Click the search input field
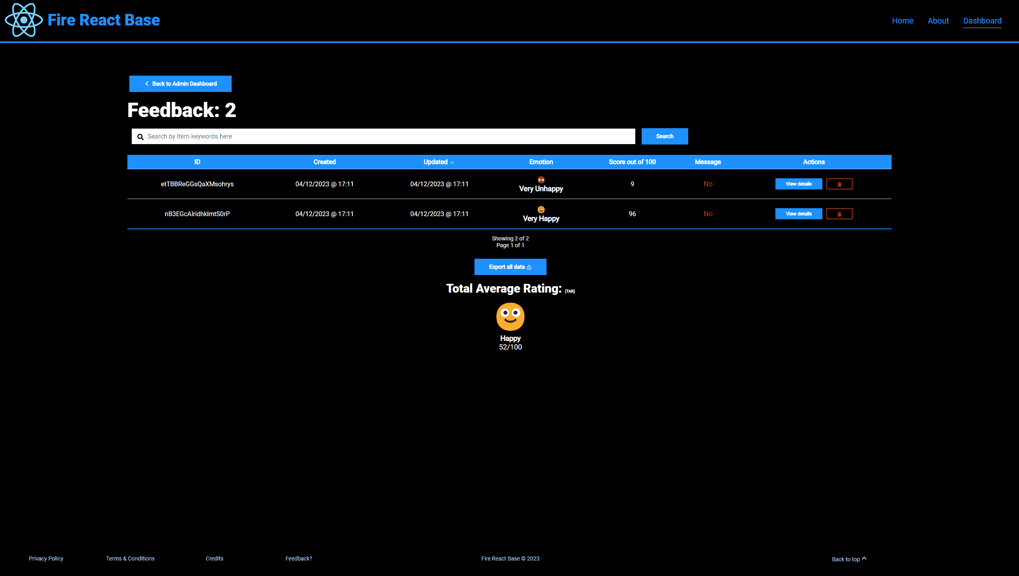 [x=384, y=136]
